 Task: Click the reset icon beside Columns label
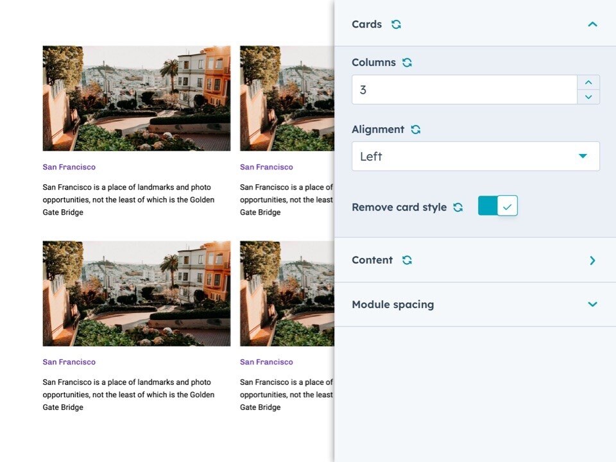tap(407, 63)
